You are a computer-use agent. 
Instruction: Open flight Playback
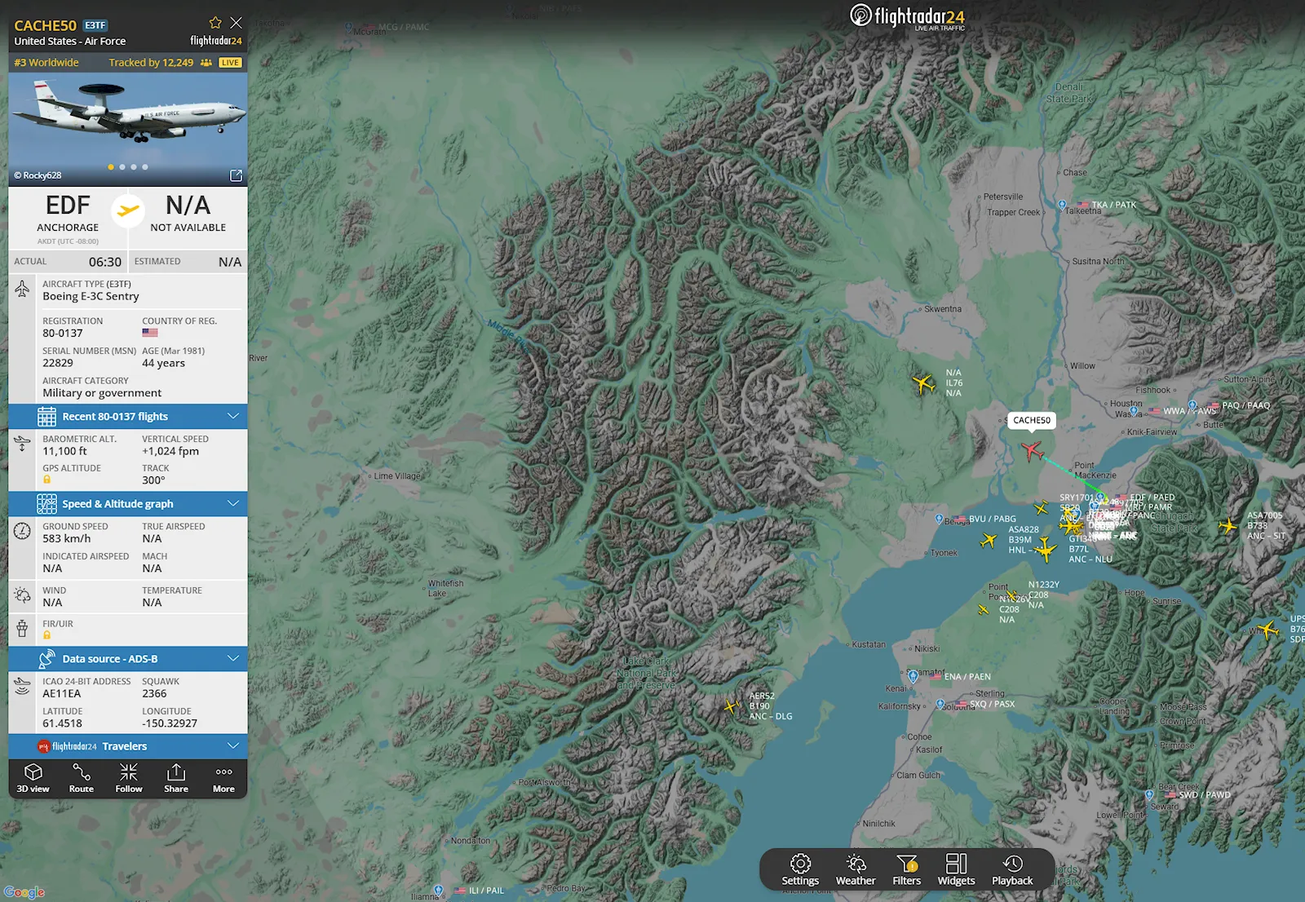coord(1012,870)
